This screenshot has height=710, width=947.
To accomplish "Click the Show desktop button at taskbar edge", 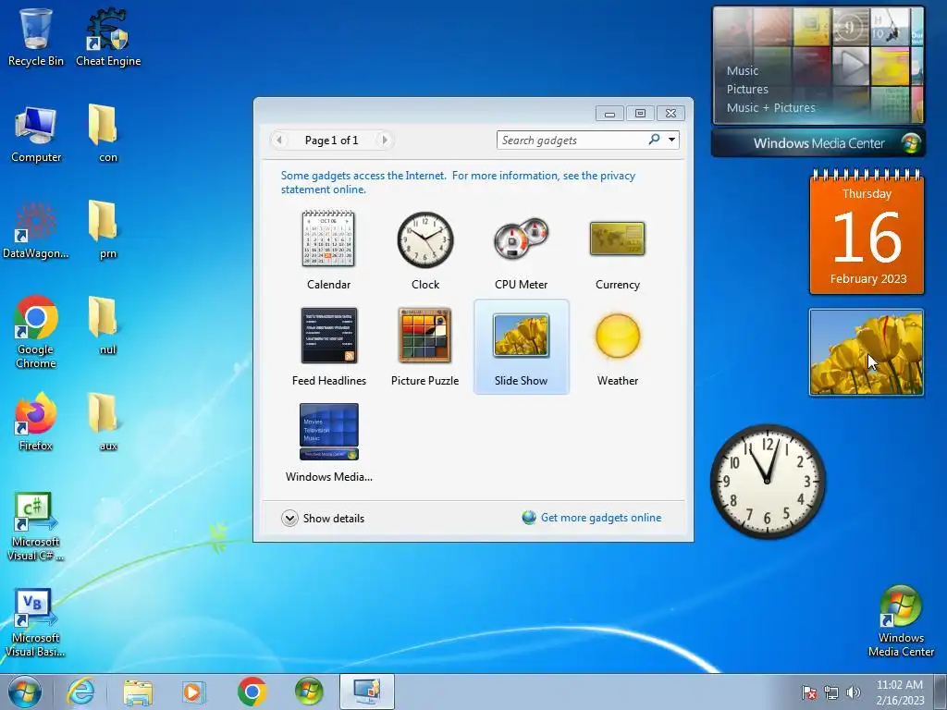I will tap(941, 692).
